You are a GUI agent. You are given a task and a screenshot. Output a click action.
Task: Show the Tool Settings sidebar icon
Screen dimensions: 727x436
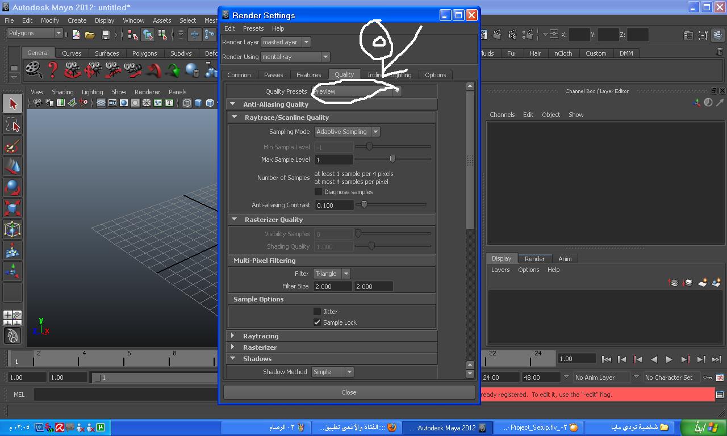click(703, 35)
